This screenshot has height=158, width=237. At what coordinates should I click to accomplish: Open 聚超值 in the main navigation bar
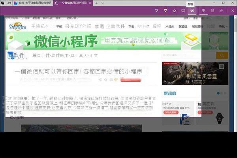(183, 26)
